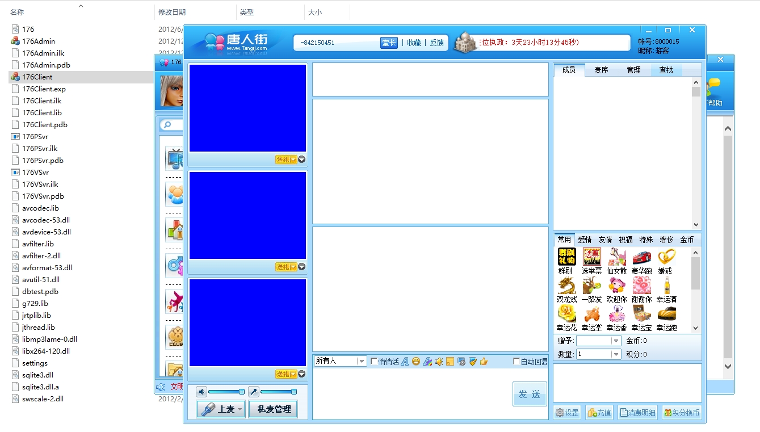Select the 欢迎你 gift icon
760x432 pixels.
(x=616, y=285)
